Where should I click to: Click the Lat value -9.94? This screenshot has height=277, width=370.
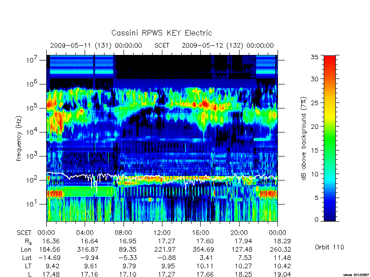(x=90, y=258)
